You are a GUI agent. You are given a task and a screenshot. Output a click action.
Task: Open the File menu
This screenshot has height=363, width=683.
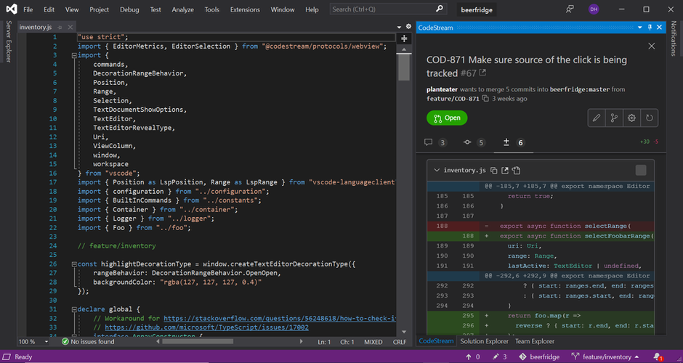tap(28, 9)
